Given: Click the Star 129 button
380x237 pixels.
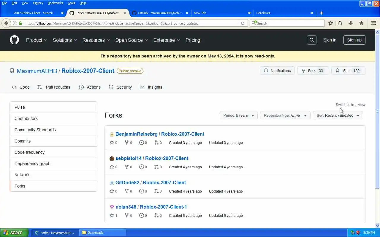Looking at the screenshot, I should point(348,71).
